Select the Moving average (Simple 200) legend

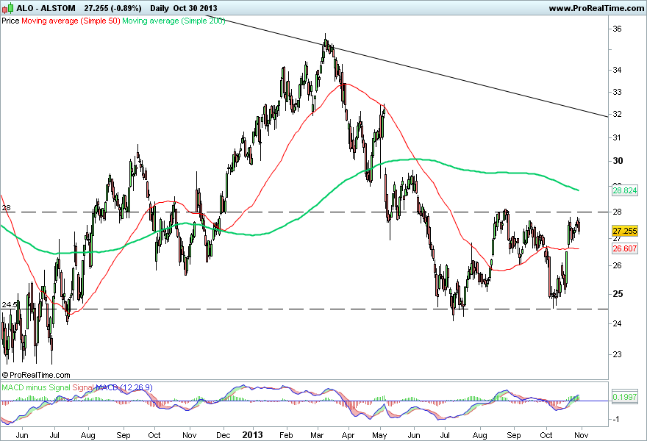[x=174, y=21]
